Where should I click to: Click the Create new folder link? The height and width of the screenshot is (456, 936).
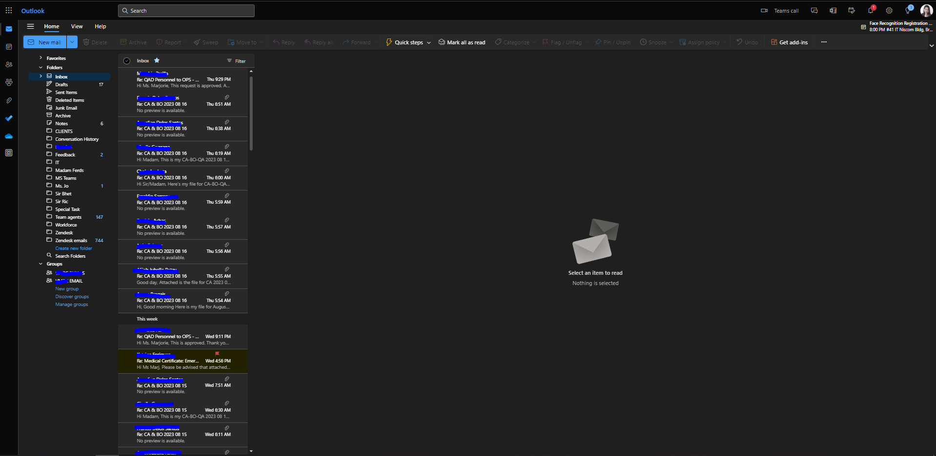click(x=74, y=248)
